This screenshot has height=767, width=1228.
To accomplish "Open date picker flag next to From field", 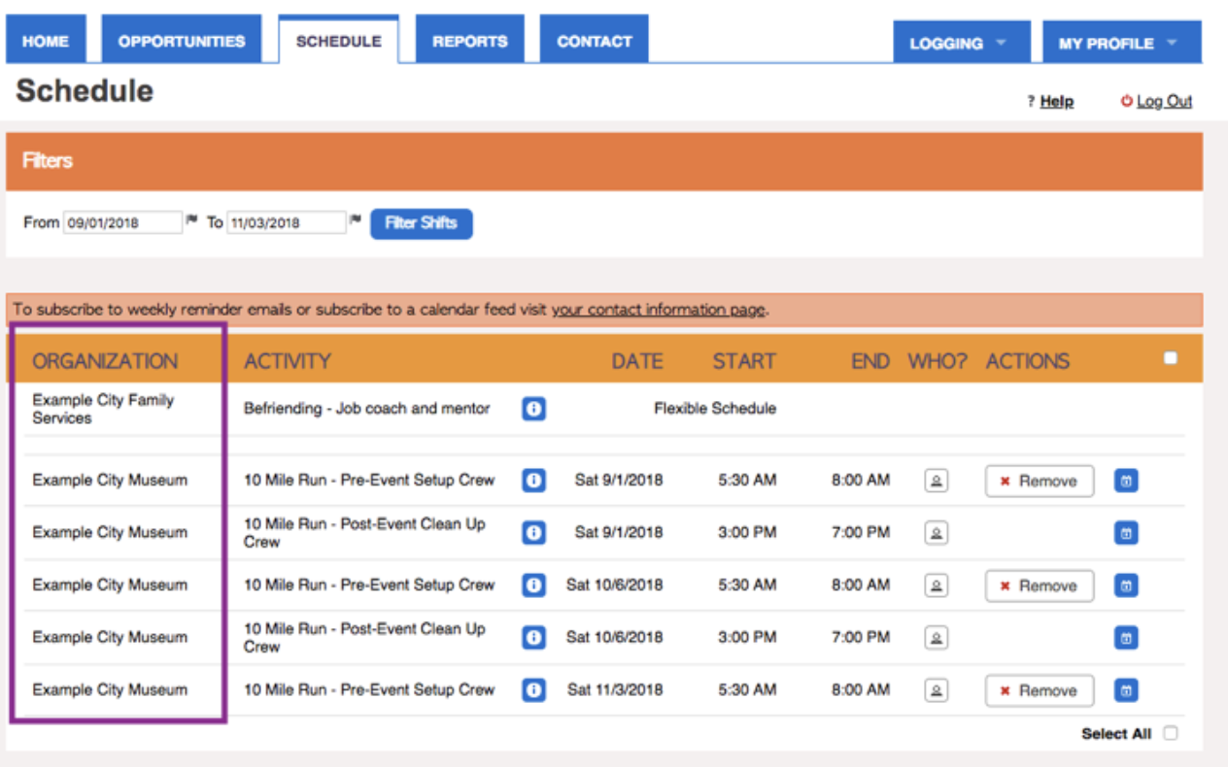I will pyautogui.click(x=191, y=221).
